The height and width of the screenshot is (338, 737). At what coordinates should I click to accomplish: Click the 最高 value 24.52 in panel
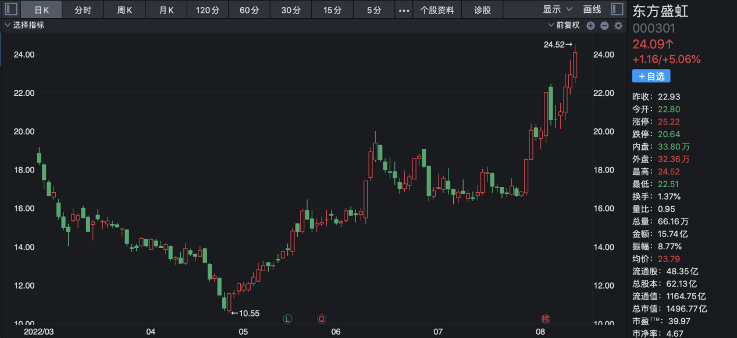click(669, 172)
